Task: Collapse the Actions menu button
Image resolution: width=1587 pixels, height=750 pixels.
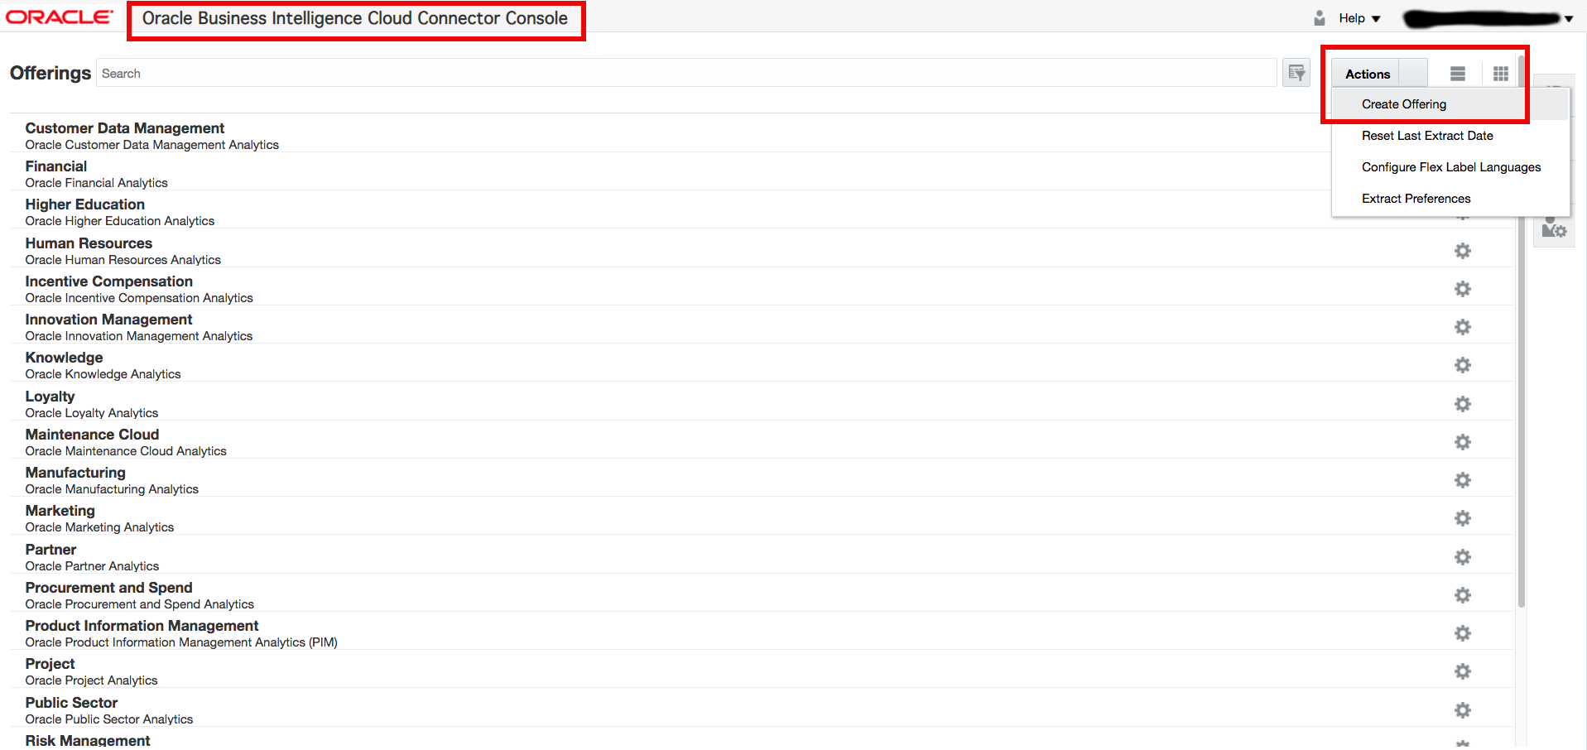Action: [x=1380, y=74]
